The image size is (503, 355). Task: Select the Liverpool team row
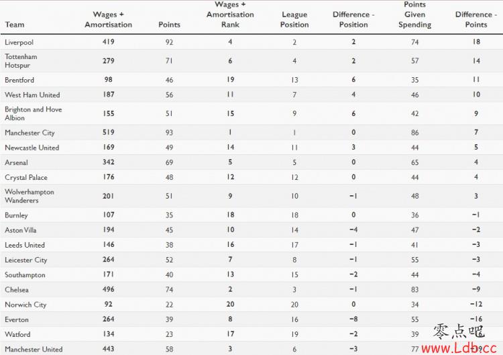point(251,42)
